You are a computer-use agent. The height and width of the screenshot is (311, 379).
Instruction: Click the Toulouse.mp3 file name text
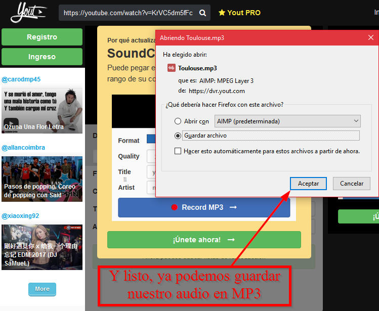[x=197, y=68]
